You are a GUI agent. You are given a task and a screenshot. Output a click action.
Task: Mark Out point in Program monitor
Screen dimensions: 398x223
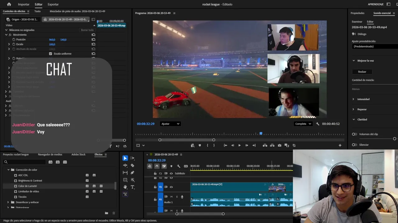click(214, 145)
